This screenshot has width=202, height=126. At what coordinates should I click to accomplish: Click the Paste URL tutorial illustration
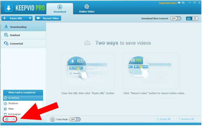(x=88, y=71)
